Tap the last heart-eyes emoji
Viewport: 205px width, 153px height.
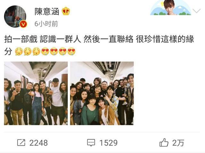tap(71, 51)
